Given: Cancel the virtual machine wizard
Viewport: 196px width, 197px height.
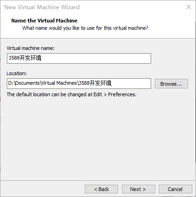Looking at the screenshot, I should click(175, 189).
